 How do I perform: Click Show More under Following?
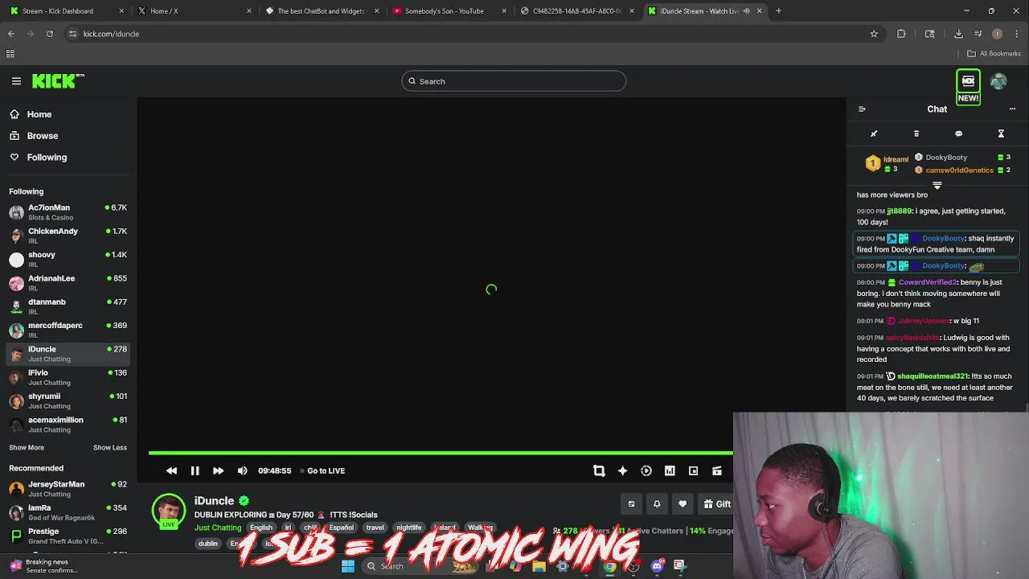[27, 448]
